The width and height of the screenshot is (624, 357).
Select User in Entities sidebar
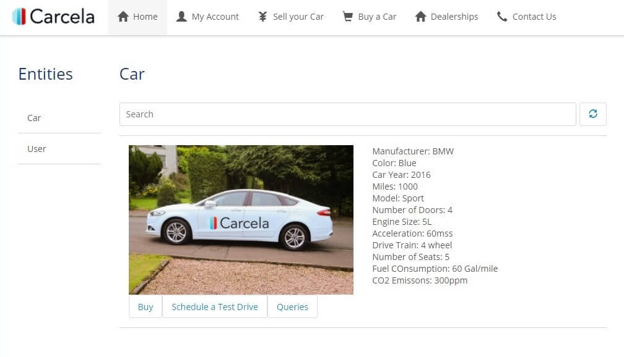tap(59, 149)
